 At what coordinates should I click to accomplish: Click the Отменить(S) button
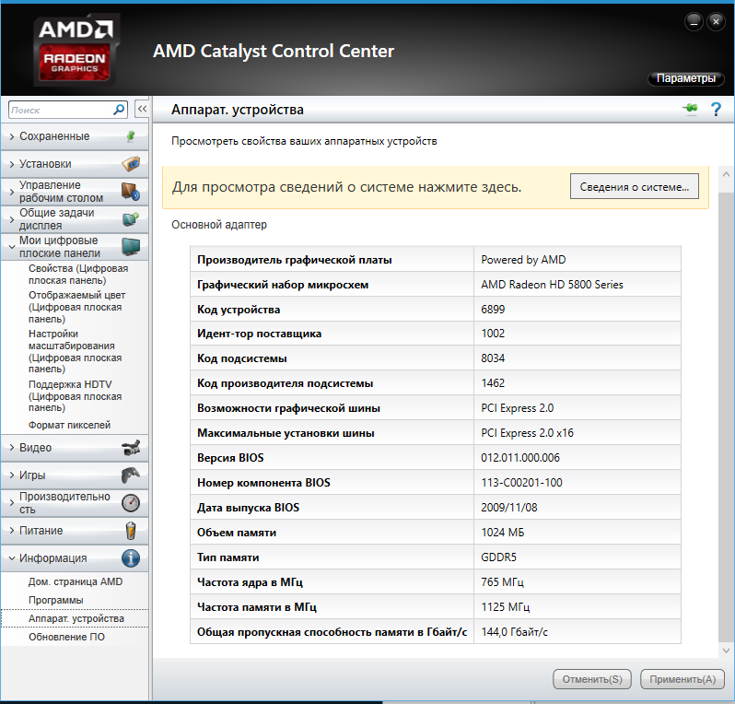pos(592,679)
